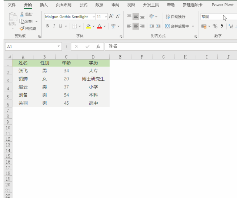Apply red font color A

tap(99, 26)
